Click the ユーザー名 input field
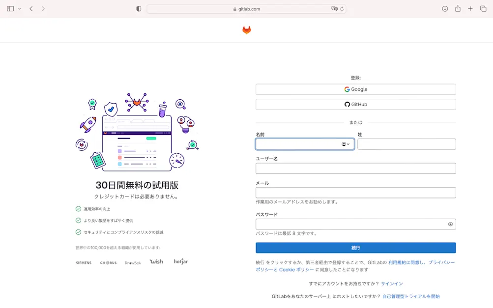This screenshot has width=493, height=308. coord(355,168)
